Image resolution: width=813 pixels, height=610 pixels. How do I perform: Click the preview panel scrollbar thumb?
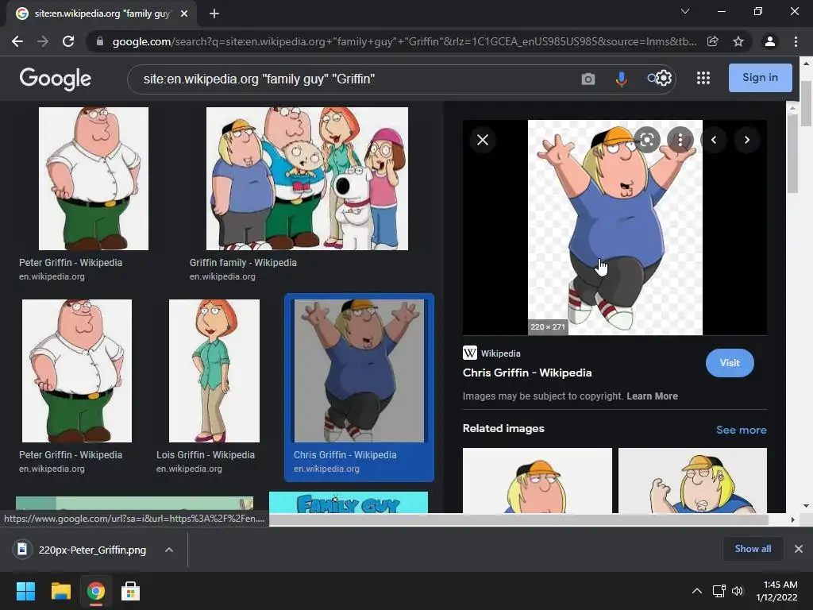click(792, 153)
